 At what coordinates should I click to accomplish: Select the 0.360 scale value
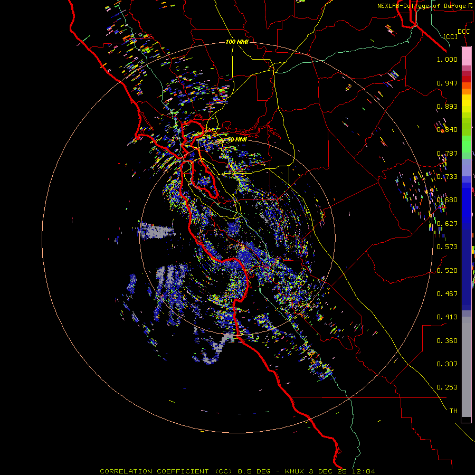point(447,341)
